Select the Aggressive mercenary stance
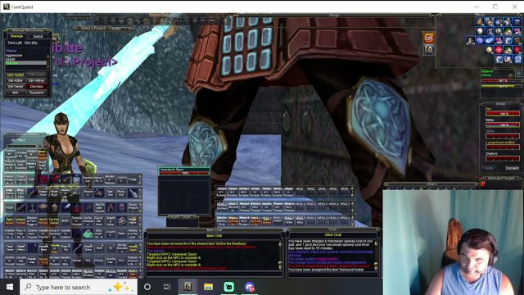The height and width of the screenshot is (295, 524). (14, 55)
